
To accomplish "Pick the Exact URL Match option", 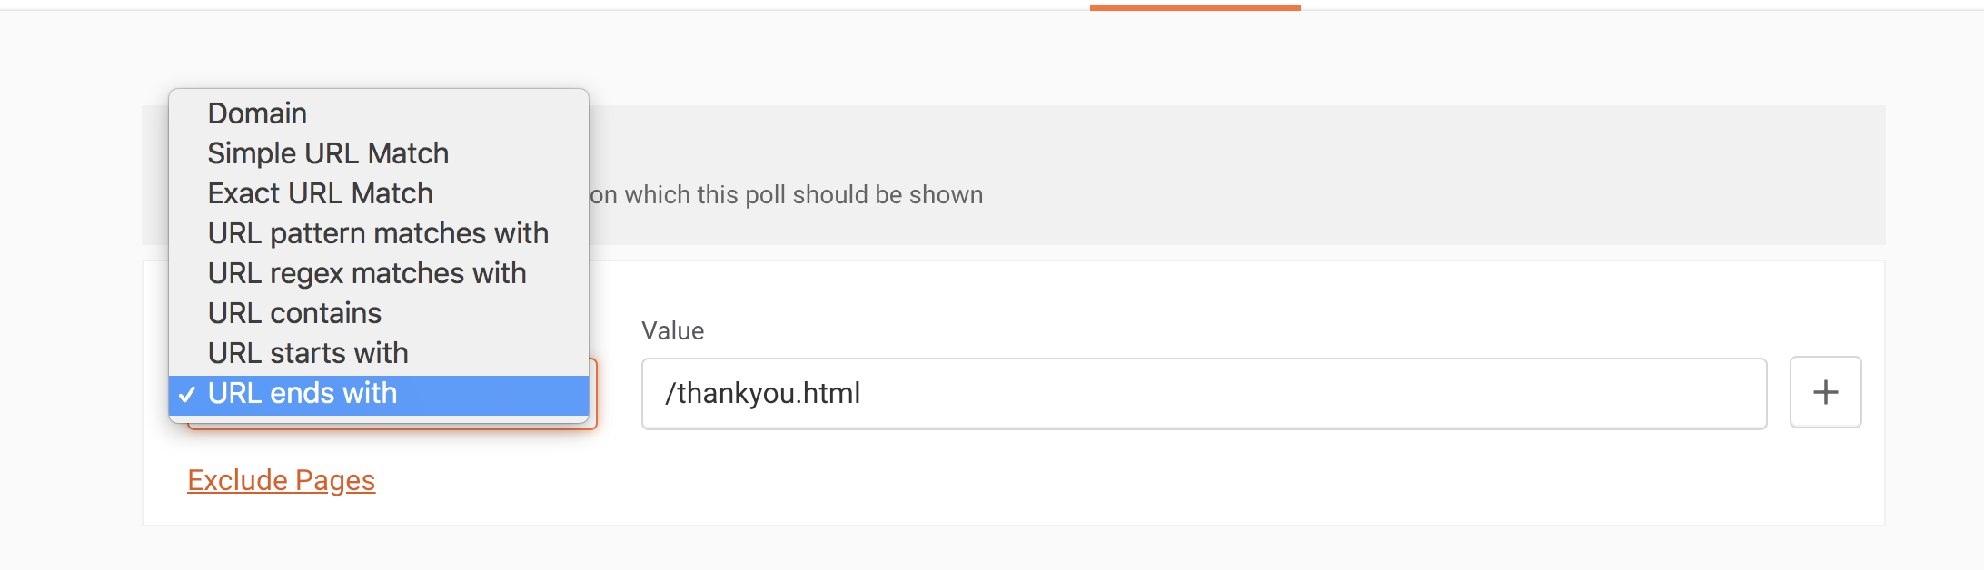I will click(320, 193).
